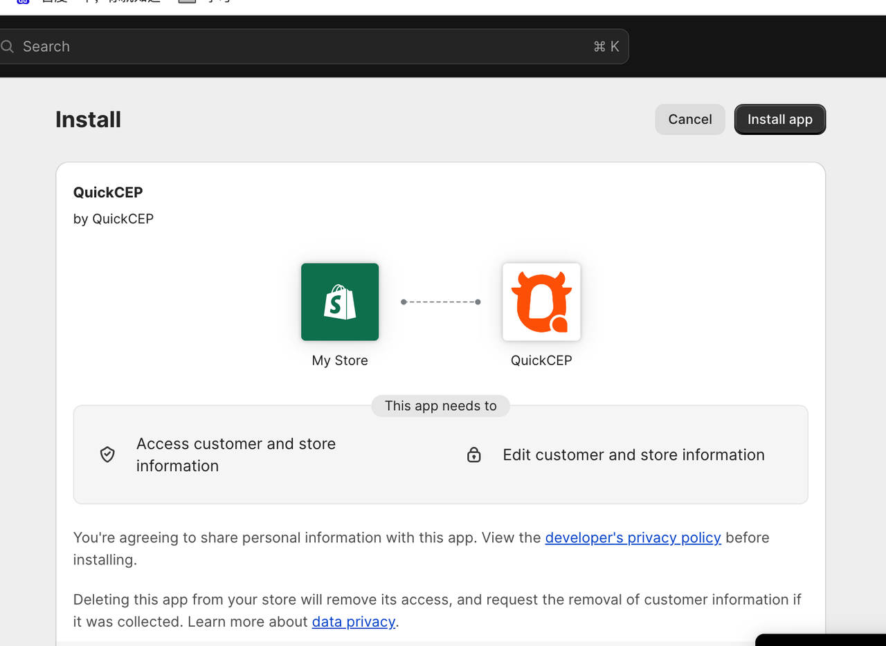Select 'Edit customer and store information' text
Viewport: 886px width, 646px height.
tap(633, 454)
